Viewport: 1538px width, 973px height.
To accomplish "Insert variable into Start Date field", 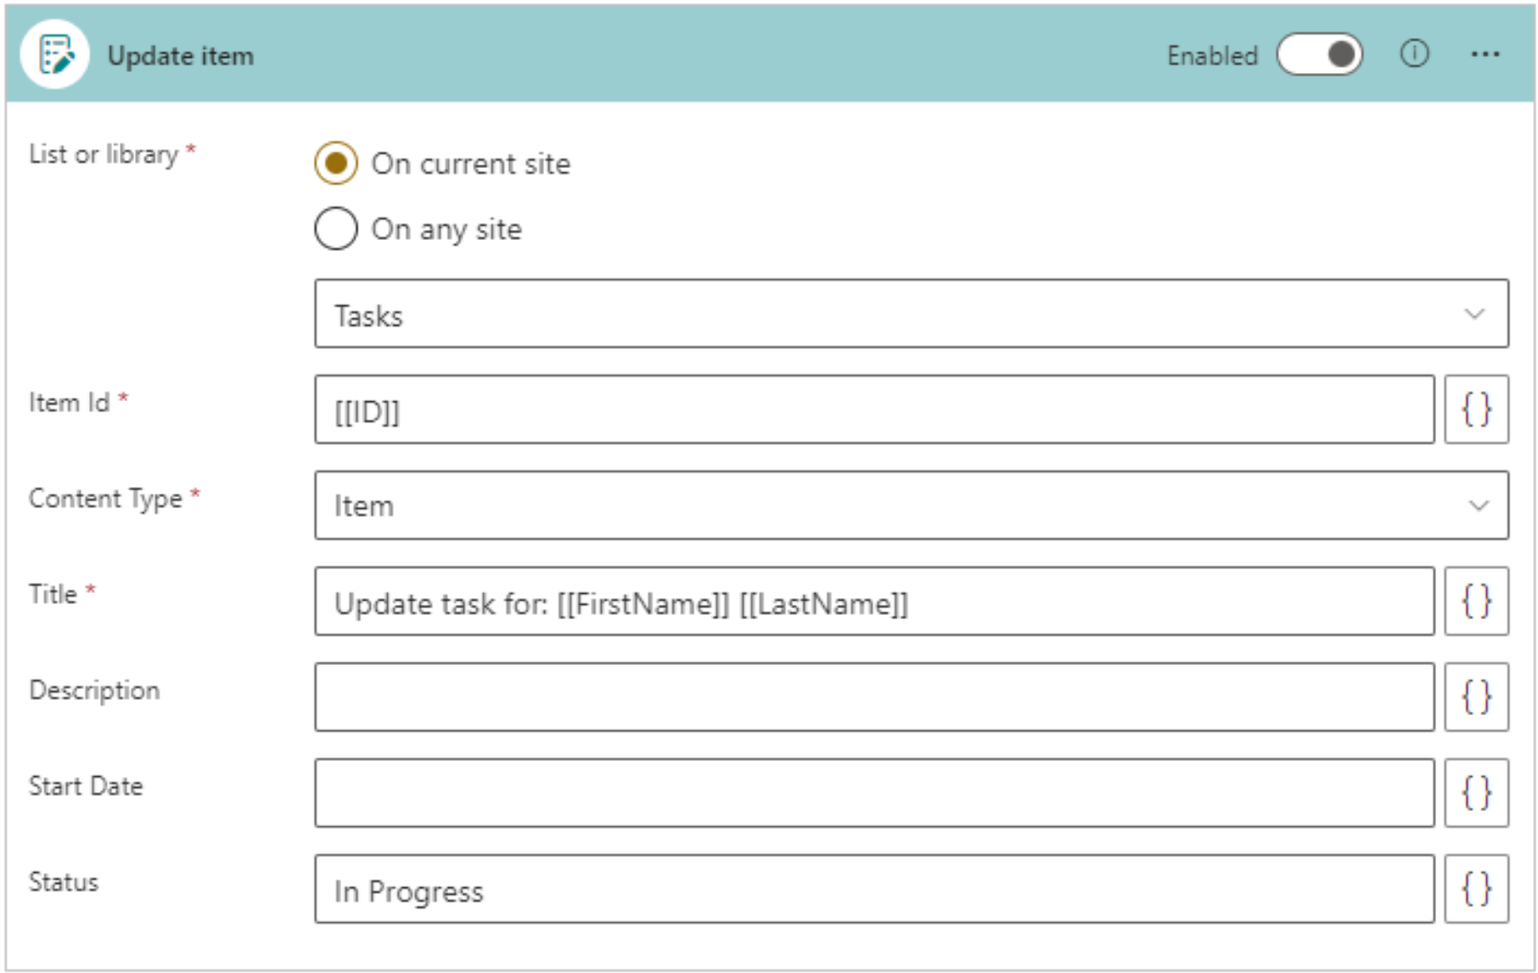I will click(1476, 793).
